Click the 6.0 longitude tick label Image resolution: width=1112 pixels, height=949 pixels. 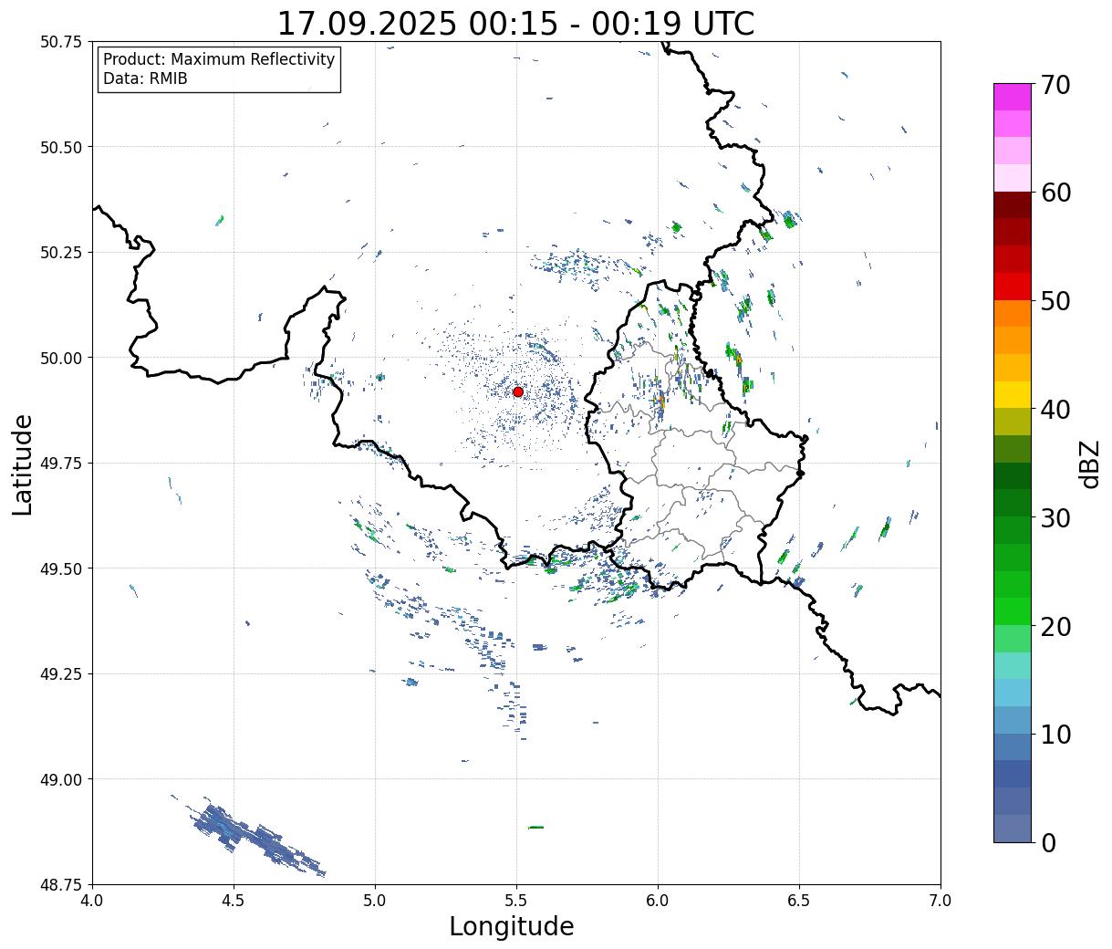pyautogui.click(x=658, y=901)
